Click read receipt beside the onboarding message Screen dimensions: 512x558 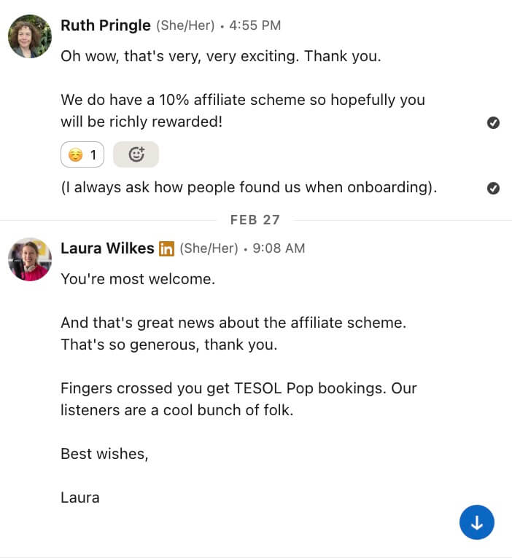tap(493, 188)
